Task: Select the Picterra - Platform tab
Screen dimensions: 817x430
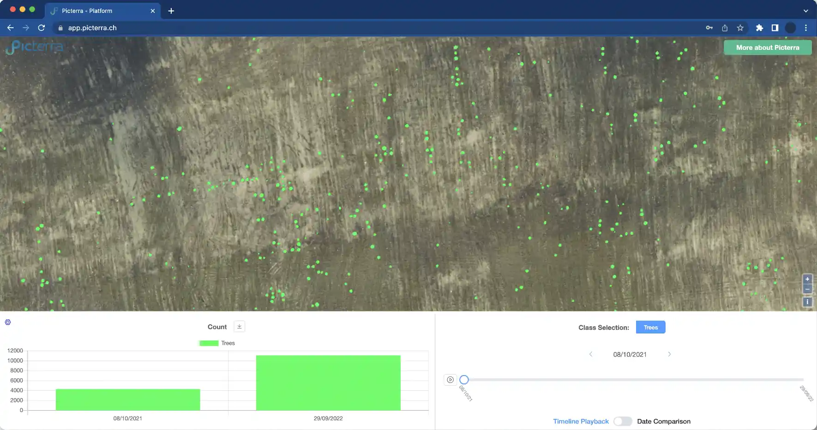Action: click(102, 11)
